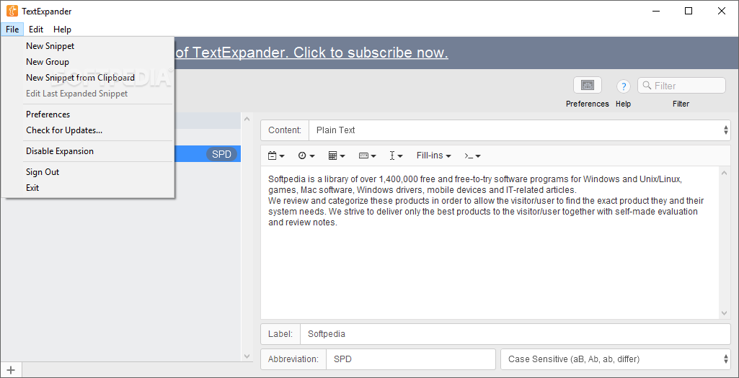Click the Help question mark icon
The width and height of the screenshot is (739, 378).
pyautogui.click(x=624, y=86)
